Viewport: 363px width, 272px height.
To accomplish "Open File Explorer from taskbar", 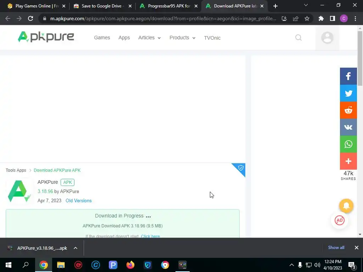I will click(61, 265).
